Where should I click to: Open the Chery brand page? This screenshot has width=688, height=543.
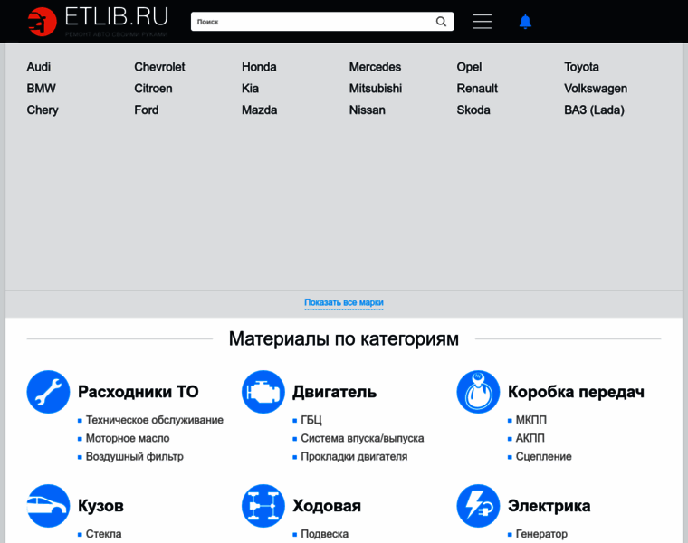(x=43, y=110)
